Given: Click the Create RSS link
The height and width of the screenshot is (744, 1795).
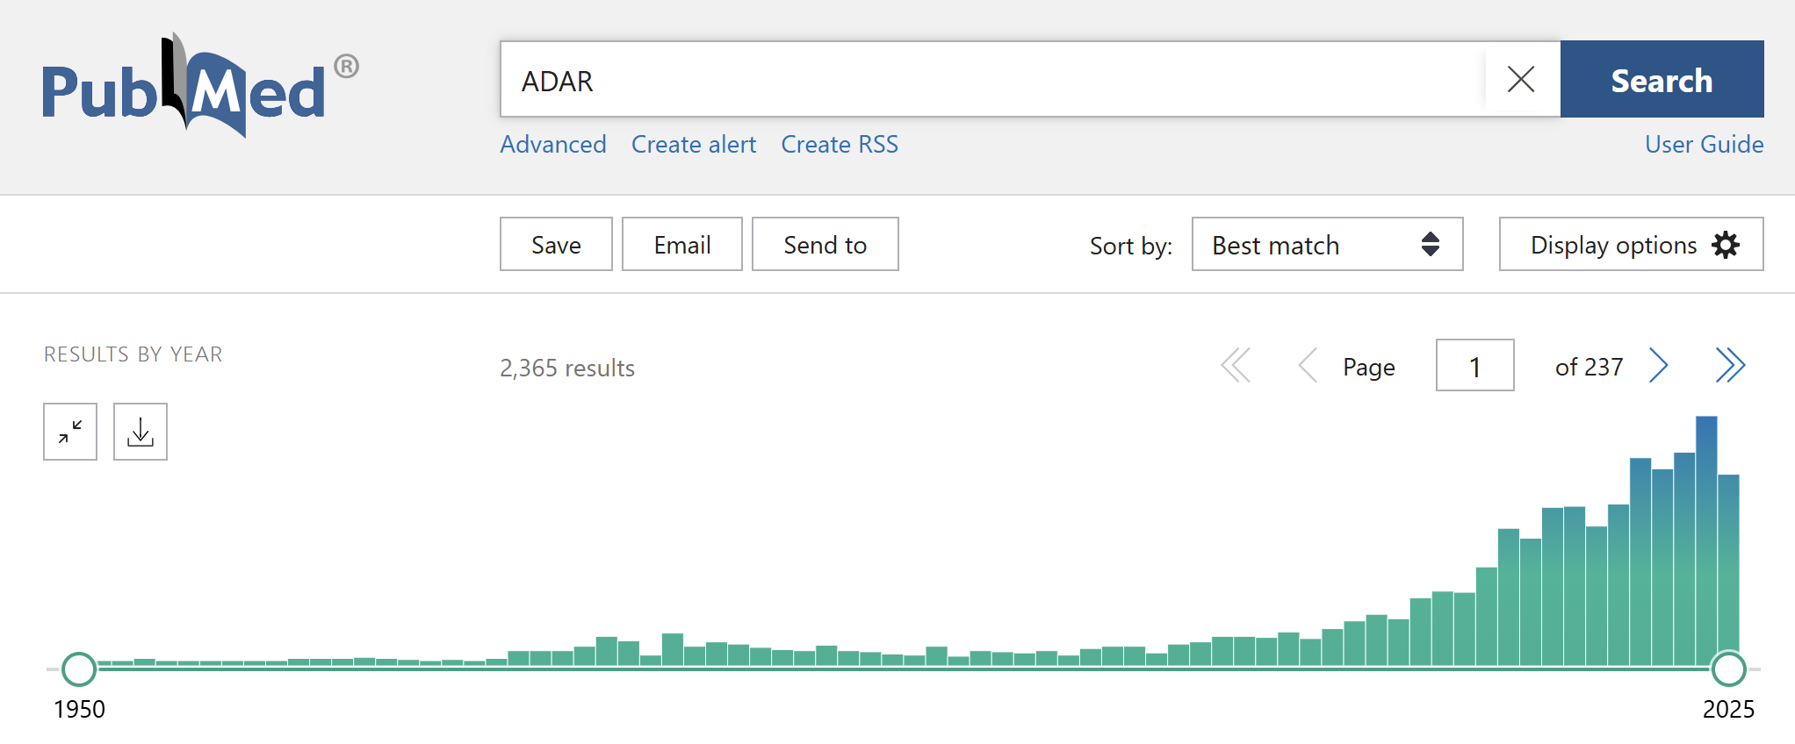Looking at the screenshot, I should coord(840,144).
